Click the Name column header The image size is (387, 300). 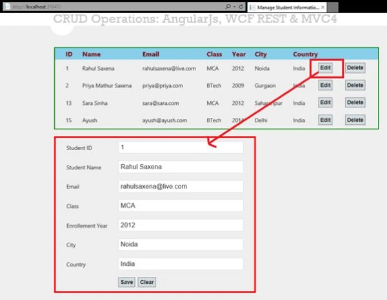92,54
